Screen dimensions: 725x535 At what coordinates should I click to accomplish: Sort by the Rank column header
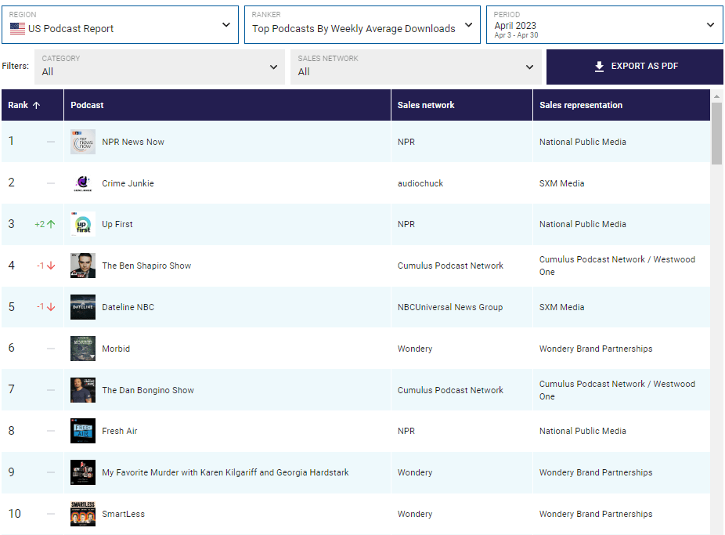point(32,105)
